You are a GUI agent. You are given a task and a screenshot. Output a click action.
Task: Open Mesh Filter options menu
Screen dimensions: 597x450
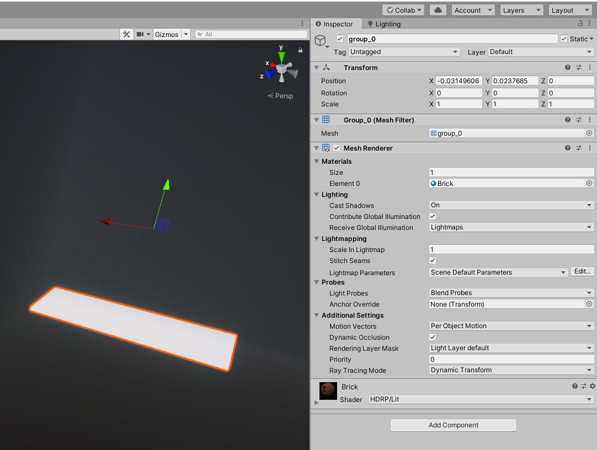point(590,120)
